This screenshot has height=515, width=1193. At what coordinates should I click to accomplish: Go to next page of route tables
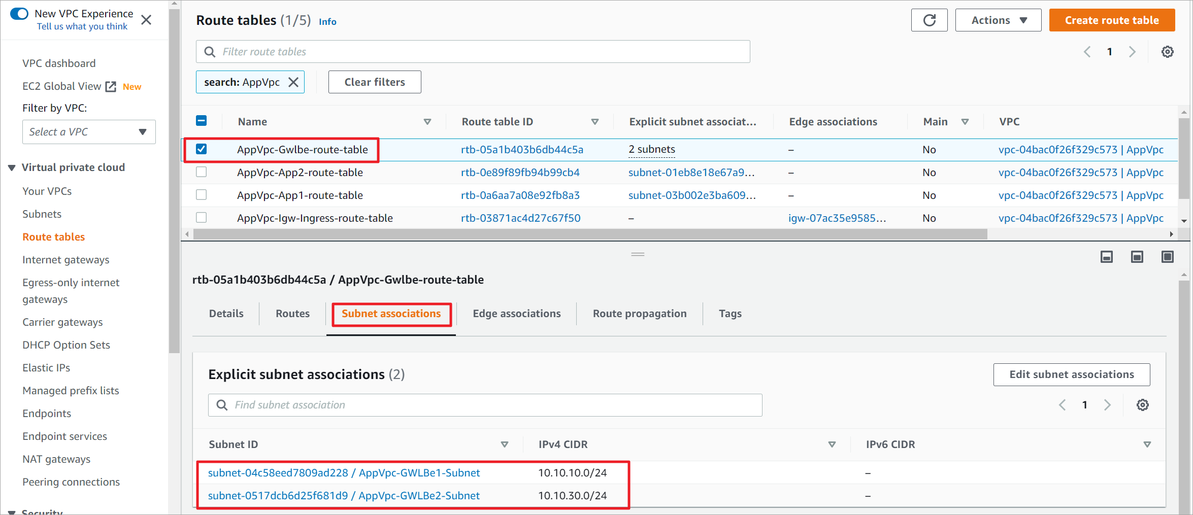pyautogui.click(x=1132, y=52)
